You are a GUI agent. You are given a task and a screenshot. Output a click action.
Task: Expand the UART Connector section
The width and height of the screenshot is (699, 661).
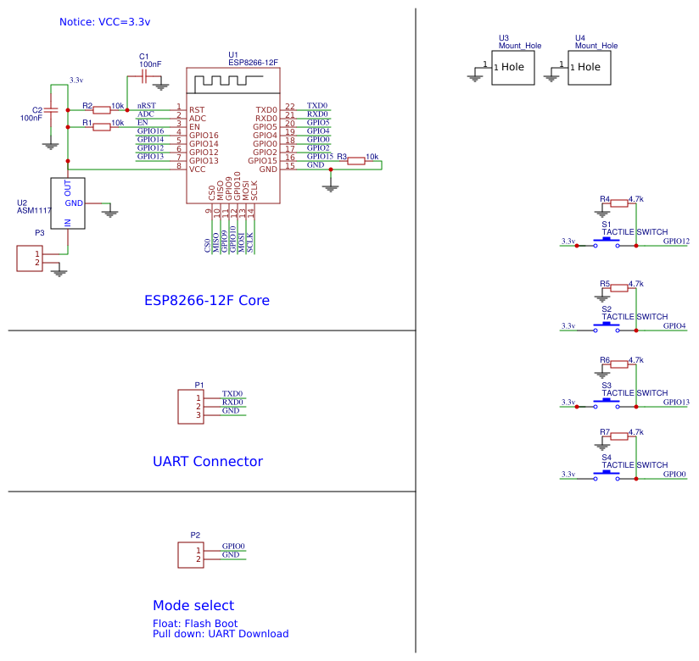(x=209, y=462)
